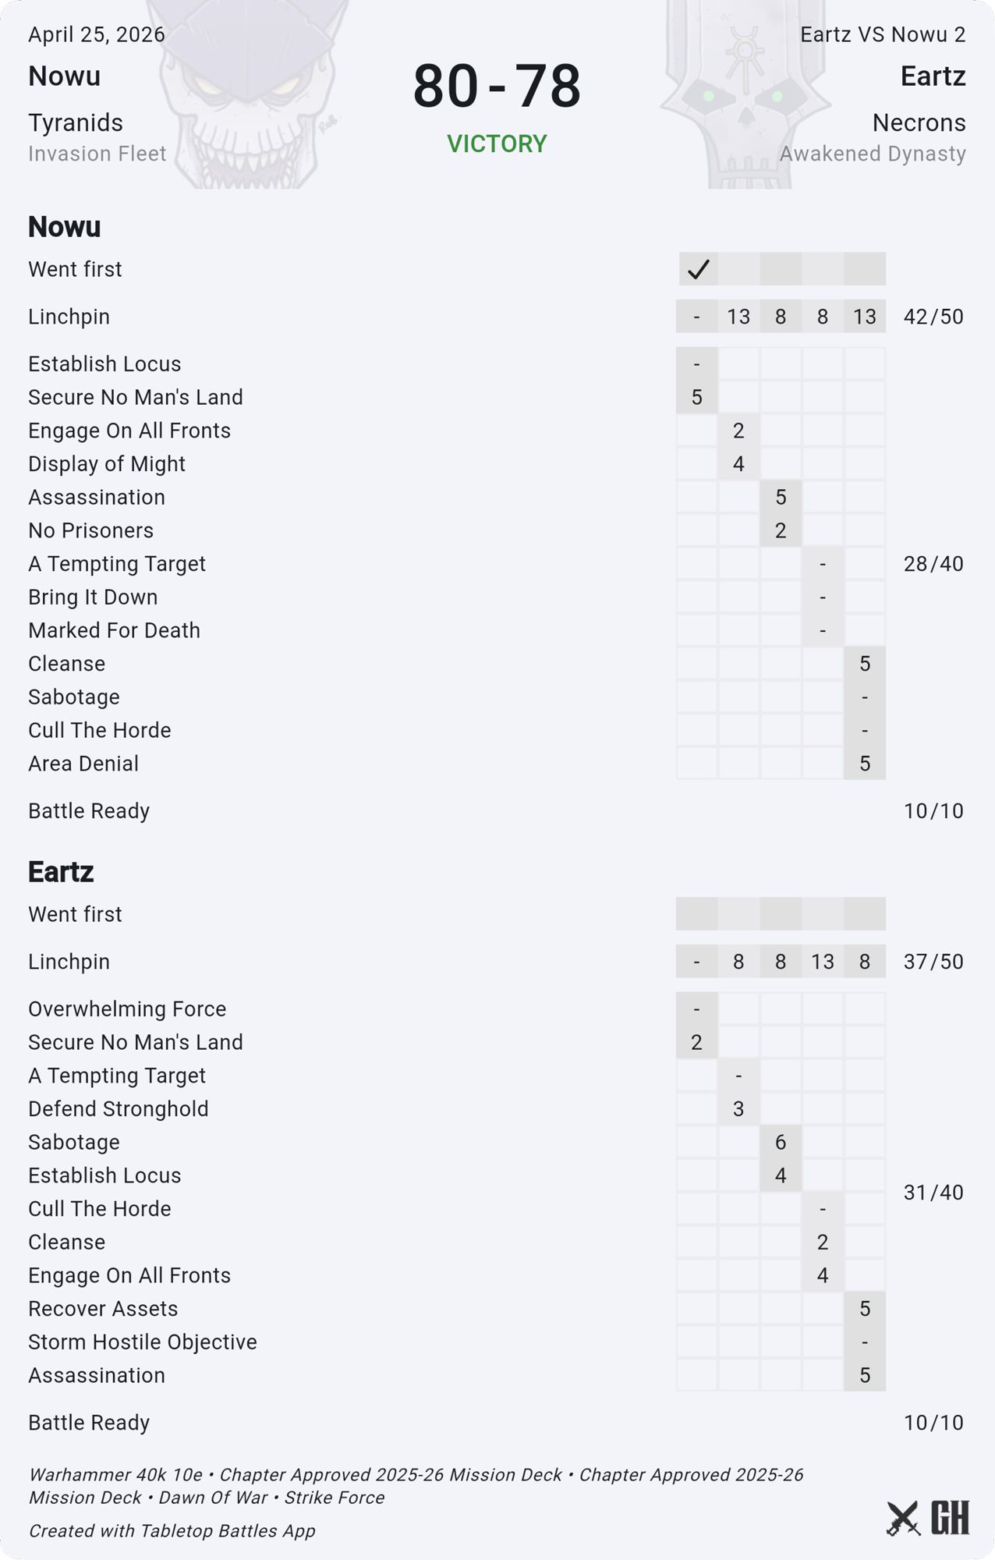Toggle Nowu went-first box for round two

739,269
